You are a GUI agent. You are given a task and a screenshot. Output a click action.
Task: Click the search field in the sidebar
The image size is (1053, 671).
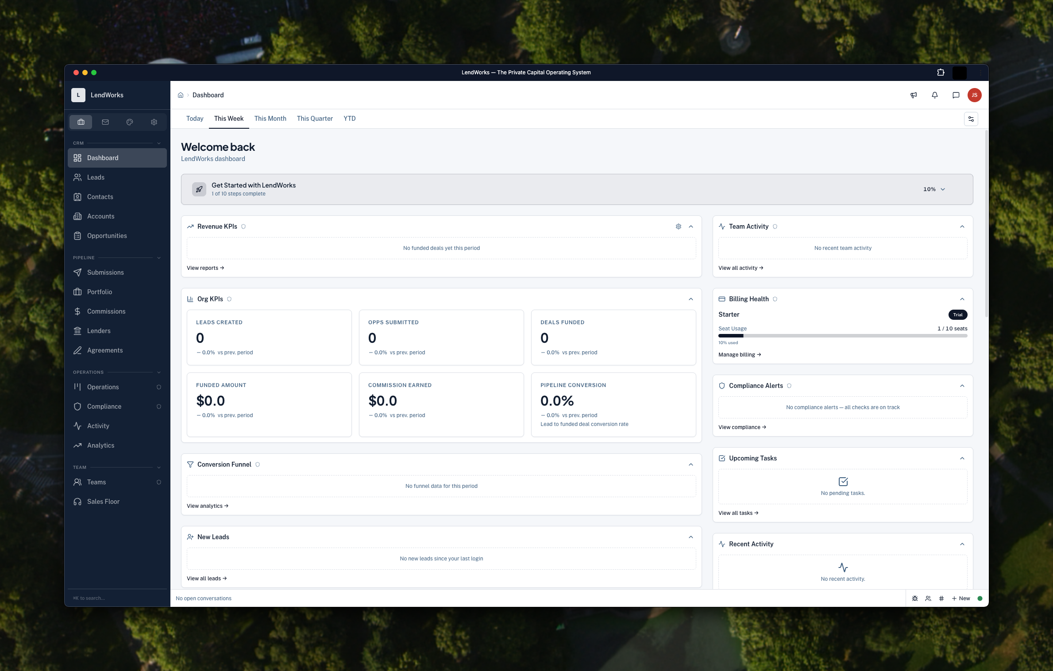[117, 598]
